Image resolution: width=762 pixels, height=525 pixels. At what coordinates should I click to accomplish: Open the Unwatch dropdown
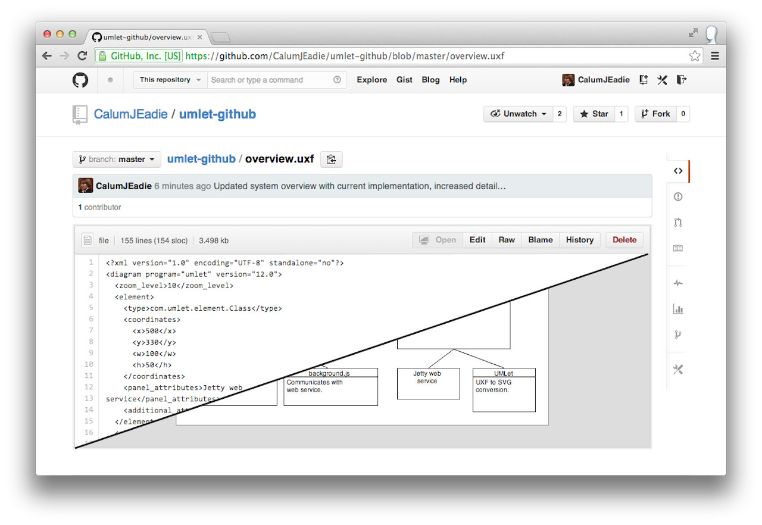coord(518,114)
